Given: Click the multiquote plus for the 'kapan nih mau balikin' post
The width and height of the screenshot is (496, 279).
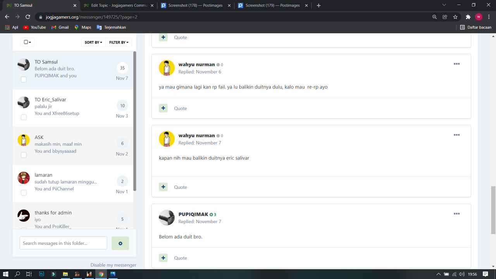Looking at the screenshot, I should pyautogui.click(x=163, y=187).
